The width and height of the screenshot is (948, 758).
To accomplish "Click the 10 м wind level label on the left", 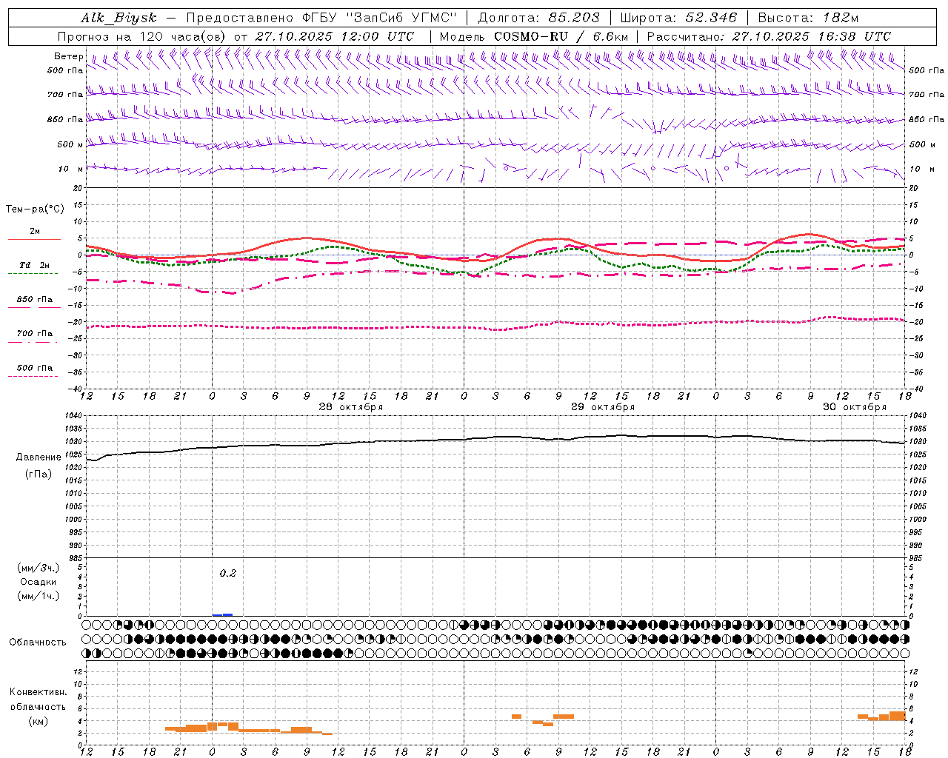I will click(70, 170).
